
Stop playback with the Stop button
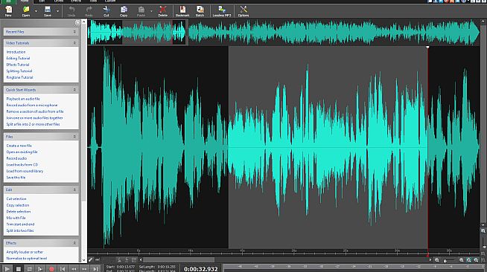19,268
